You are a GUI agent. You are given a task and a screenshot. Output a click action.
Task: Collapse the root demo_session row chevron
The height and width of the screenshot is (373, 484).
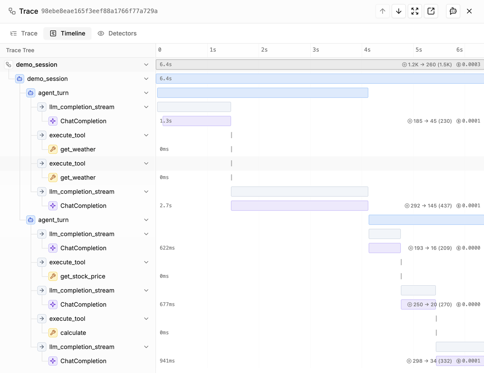pyautogui.click(x=146, y=65)
